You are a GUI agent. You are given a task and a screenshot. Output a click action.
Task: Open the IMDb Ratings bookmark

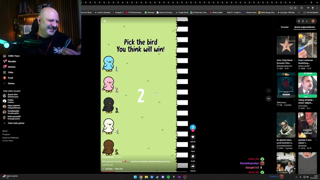pos(267,12)
